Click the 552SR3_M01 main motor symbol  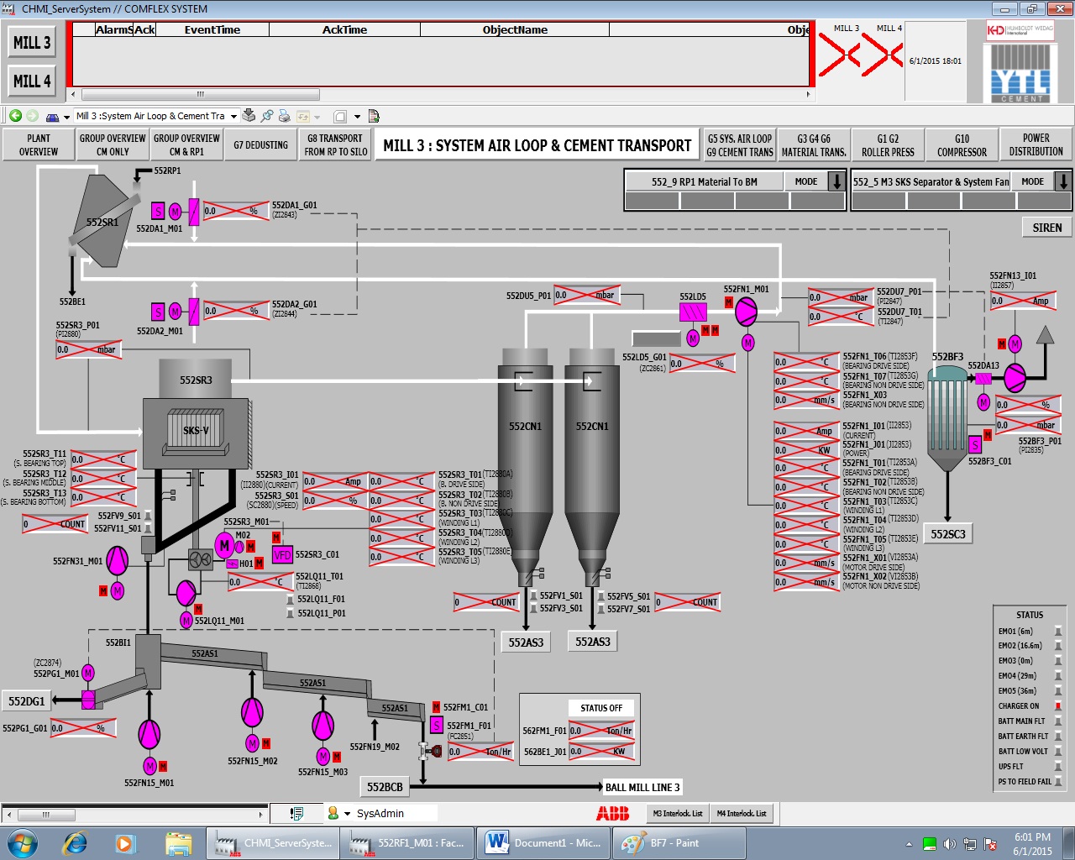224,546
